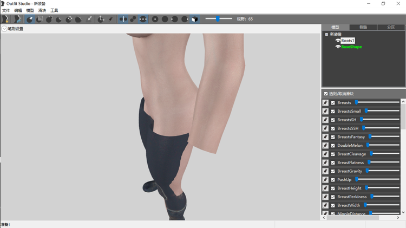Edit the BreastsSmall slider pencil icon
The width and height of the screenshot is (406, 228).
(x=325, y=112)
